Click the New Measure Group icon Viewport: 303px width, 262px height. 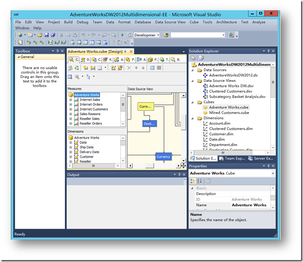(93, 68)
